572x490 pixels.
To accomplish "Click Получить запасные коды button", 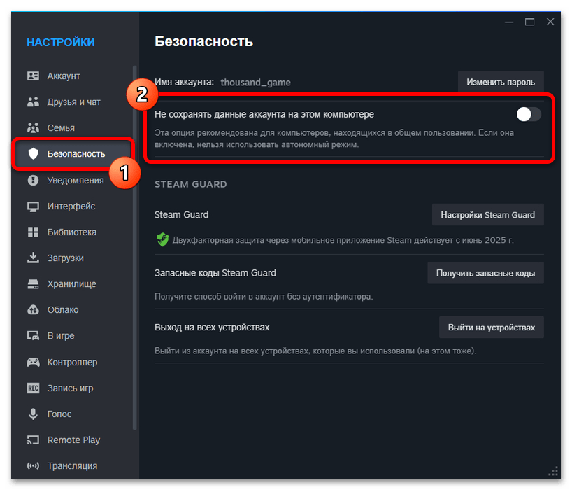I will click(485, 273).
